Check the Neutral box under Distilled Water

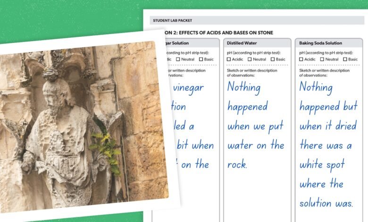pyautogui.click(x=250, y=60)
